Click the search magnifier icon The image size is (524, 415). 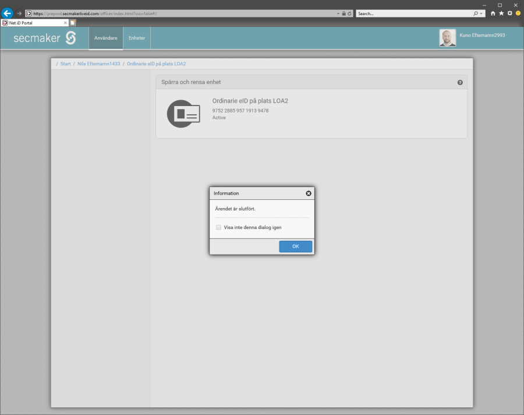click(x=475, y=13)
